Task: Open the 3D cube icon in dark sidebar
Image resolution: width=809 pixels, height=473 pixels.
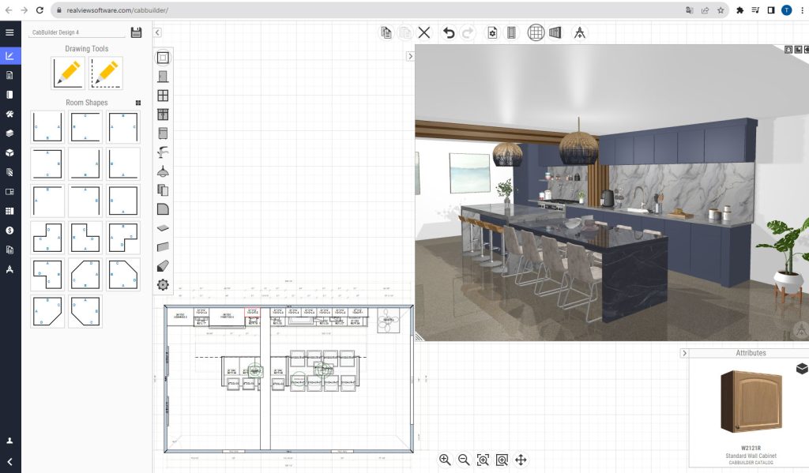Action: pos(9,152)
